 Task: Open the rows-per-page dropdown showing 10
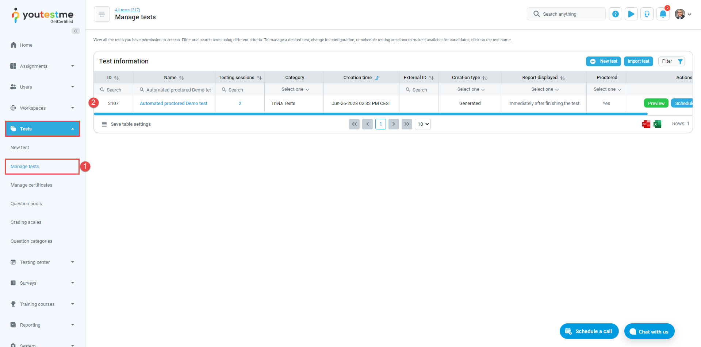(x=422, y=124)
